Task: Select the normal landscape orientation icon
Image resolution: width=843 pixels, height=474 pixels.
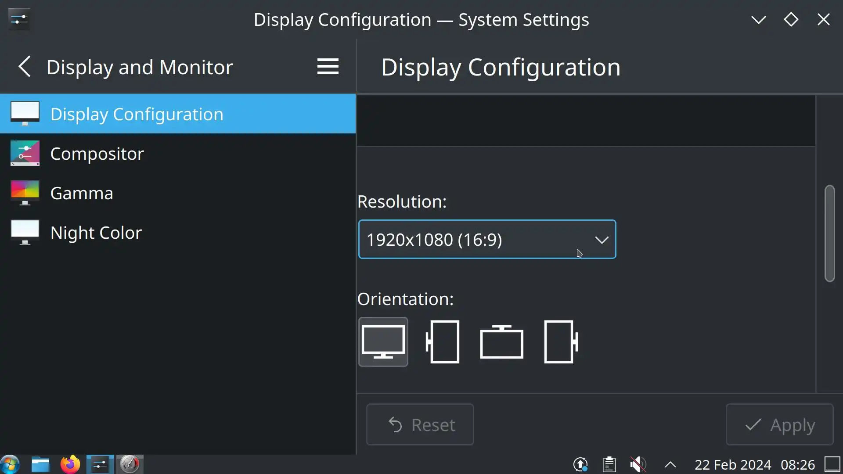Action: coord(383,342)
